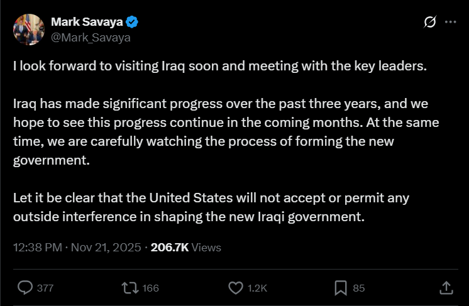Click the 12:38 PM Nov 21, 2025 timestamp
The height and width of the screenshot is (306, 469).
[x=78, y=247]
